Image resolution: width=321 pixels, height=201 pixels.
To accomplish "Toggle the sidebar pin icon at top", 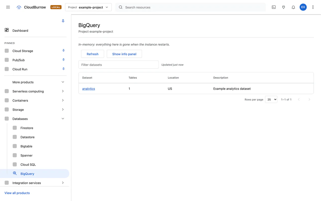I will [x=63, y=21].
